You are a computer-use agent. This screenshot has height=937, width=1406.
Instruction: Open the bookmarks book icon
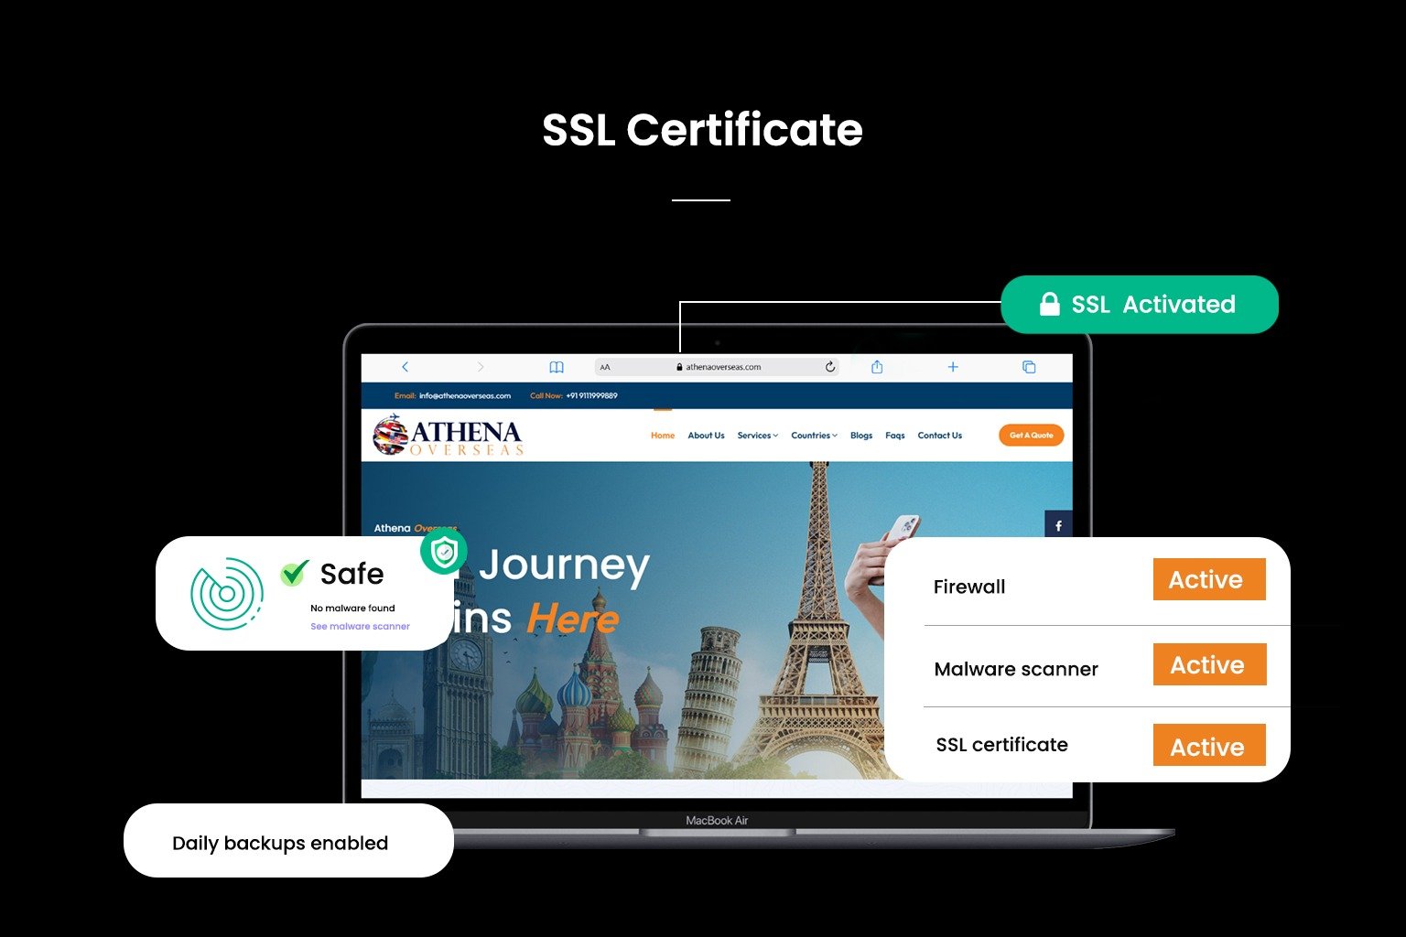point(556,367)
